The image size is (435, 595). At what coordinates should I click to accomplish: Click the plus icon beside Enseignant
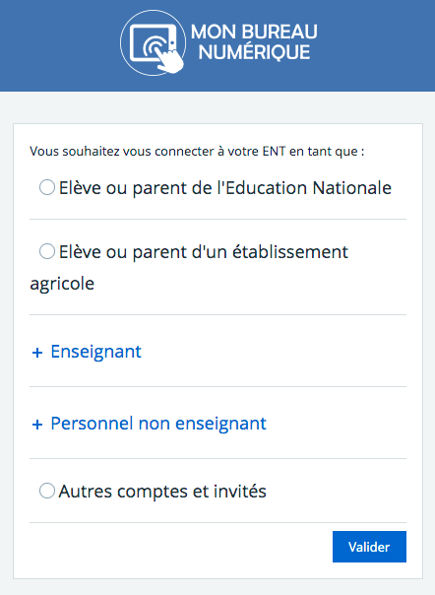click(37, 353)
